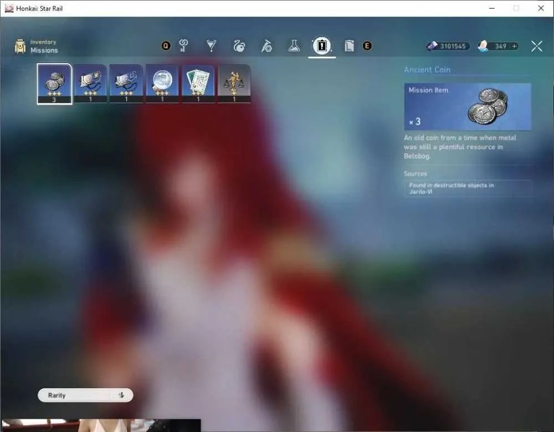Click the purple credit ticket icon
The image size is (554, 432).
(x=432, y=46)
